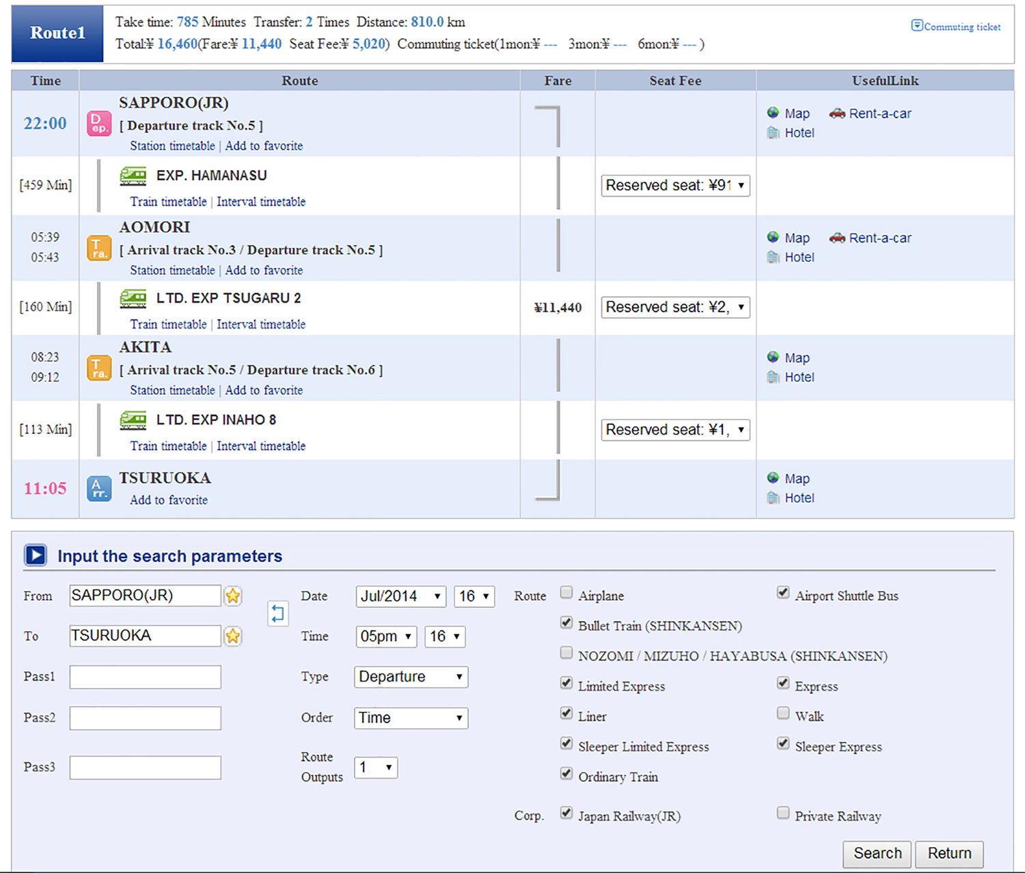Enable the Private Railway checkbox
Image resolution: width=1025 pixels, height=873 pixels.
click(783, 813)
